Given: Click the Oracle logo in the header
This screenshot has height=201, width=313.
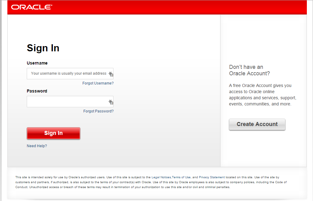Looking at the screenshot, I should click(32, 7).
